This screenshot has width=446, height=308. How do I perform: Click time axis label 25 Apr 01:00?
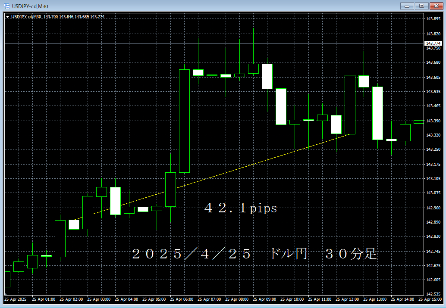[x=44, y=299]
